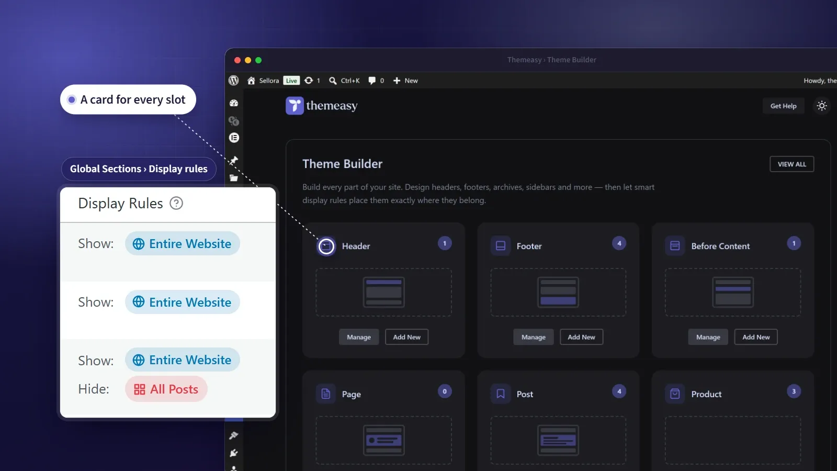
Task: Click the pin icon in sidebar
Action: pos(234,160)
